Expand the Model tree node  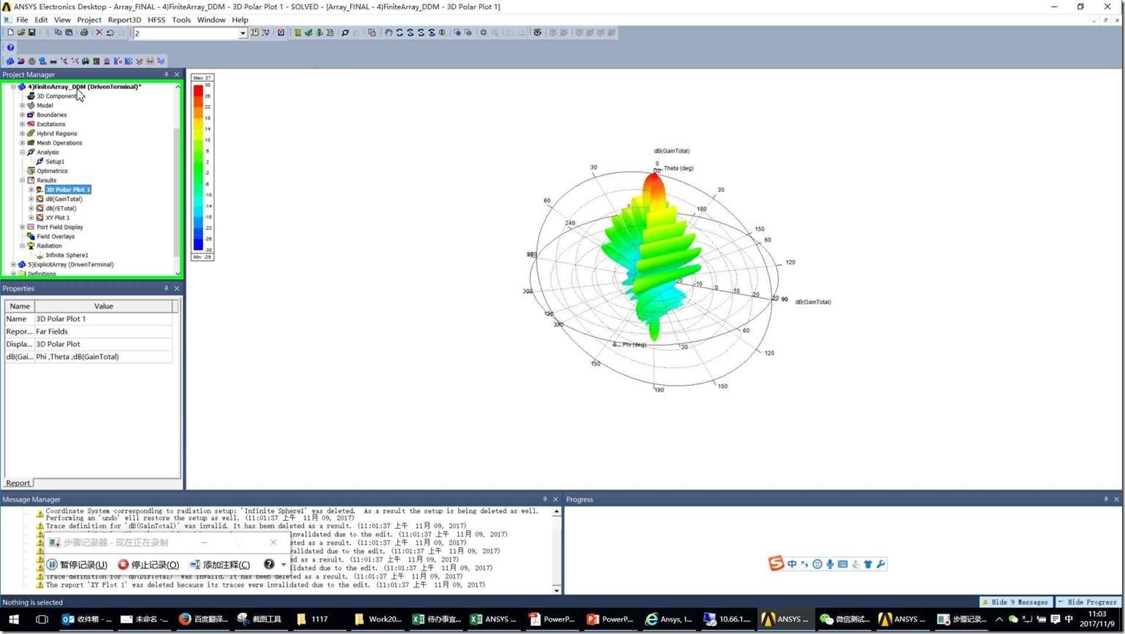click(22, 106)
